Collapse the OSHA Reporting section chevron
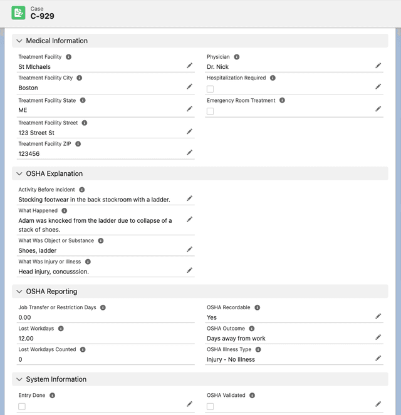The width and height of the screenshot is (401, 415). coord(19,292)
